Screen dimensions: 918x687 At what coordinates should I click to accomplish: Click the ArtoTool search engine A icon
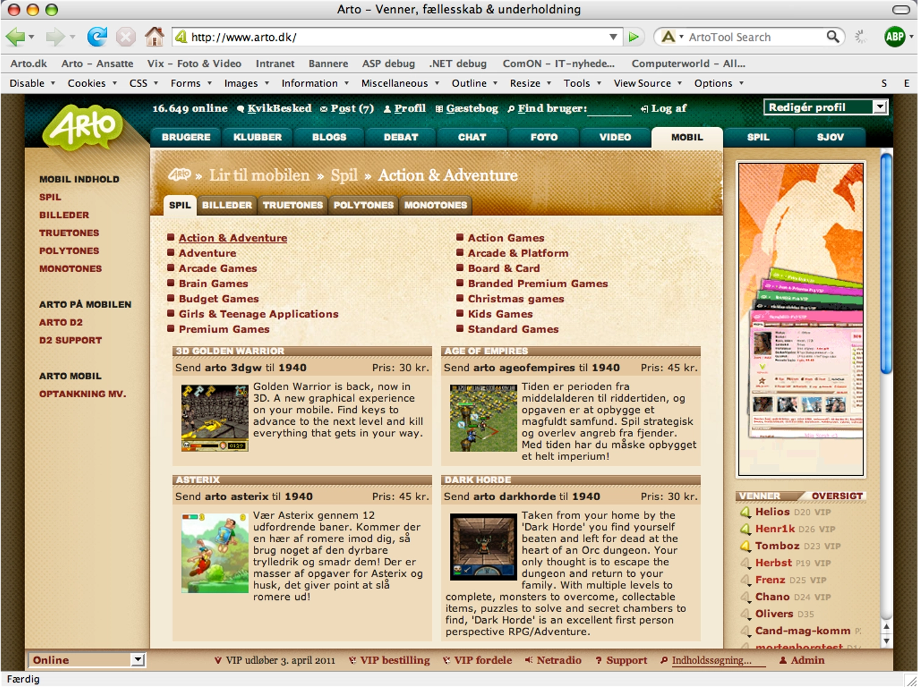tap(668, 37)
